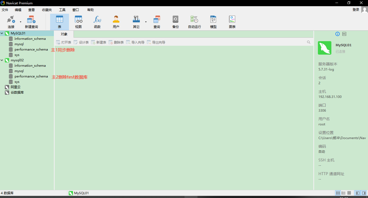Viewport: 368px width, 198px height.
Task: Switch to list view
Action: click(x=343, y=193)
